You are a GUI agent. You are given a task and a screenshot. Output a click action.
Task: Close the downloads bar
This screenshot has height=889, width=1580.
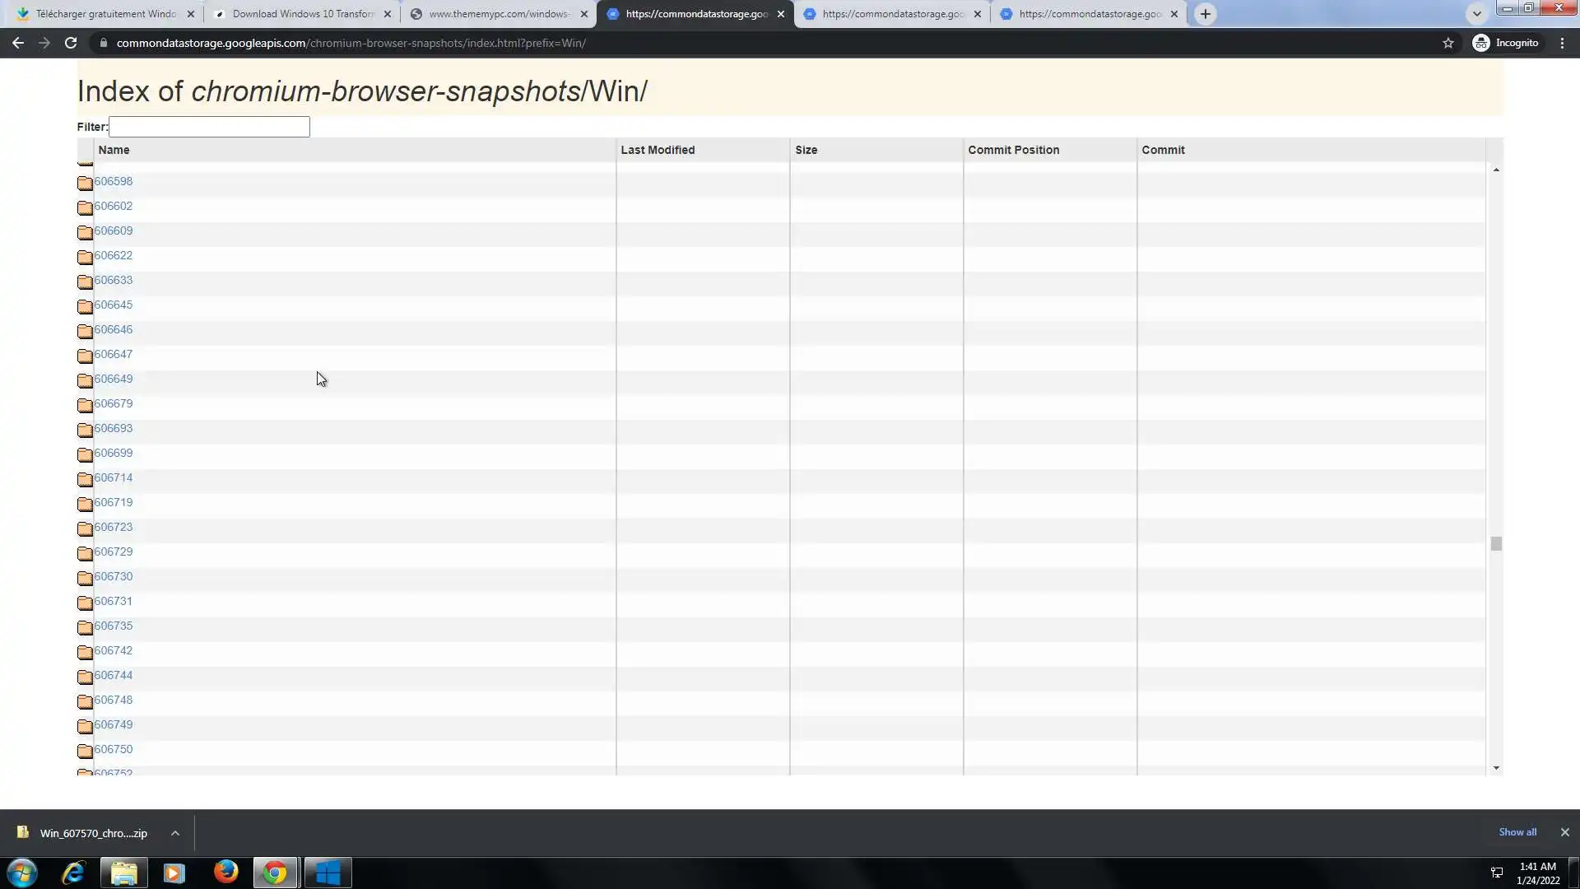click(x=1564, y=832)
